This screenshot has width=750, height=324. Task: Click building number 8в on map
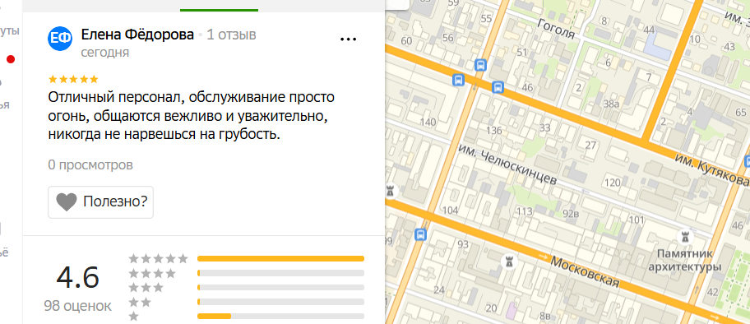coord(544,317)
